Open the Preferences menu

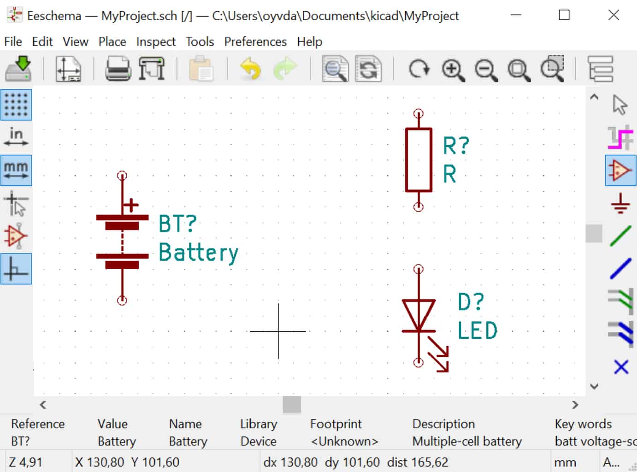255,41
